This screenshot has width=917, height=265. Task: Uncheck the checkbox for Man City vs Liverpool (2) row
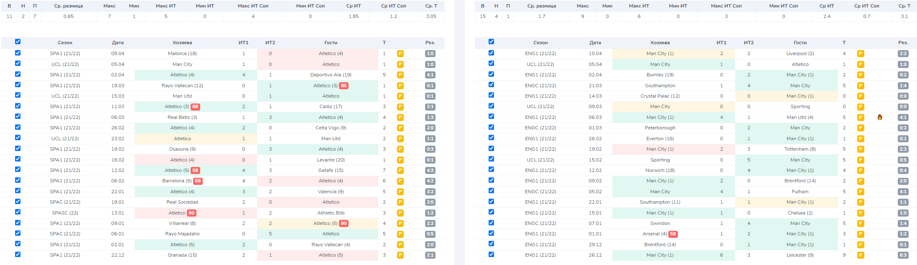pyautogui.click(x=491, y=53)
